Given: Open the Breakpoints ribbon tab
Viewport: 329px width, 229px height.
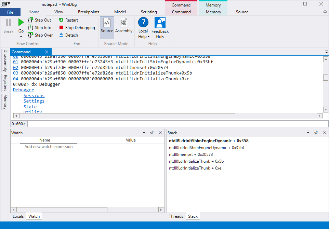Looking at the screenshot, I should [x=89, y=12].
